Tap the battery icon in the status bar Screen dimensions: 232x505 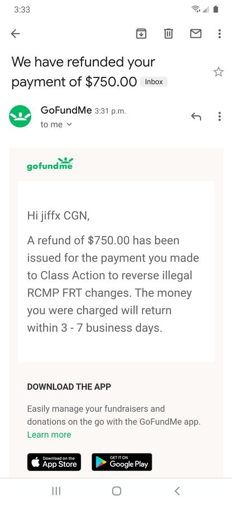(216, 10)
